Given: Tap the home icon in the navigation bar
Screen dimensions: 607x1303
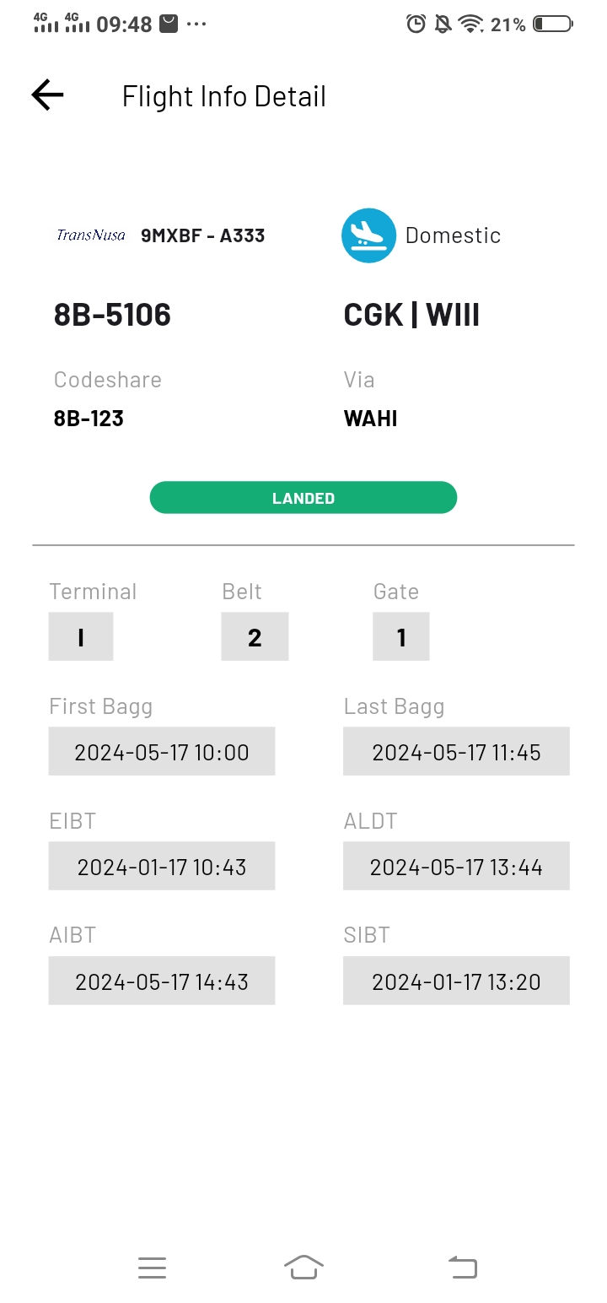Looking at the screenshot, I should coord(303,1267).
